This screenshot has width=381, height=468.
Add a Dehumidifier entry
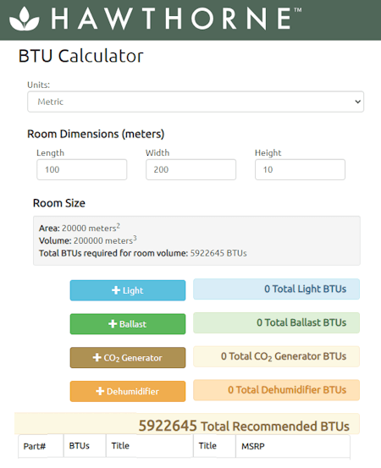pyautogui.click(x=128, y=391)
